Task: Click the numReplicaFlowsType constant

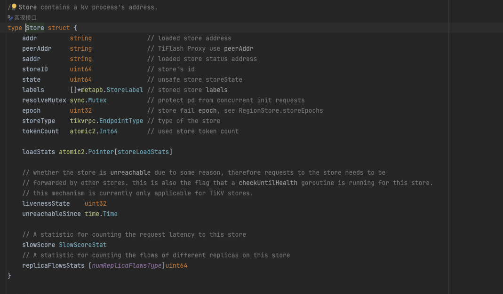Action: (127, 265)
